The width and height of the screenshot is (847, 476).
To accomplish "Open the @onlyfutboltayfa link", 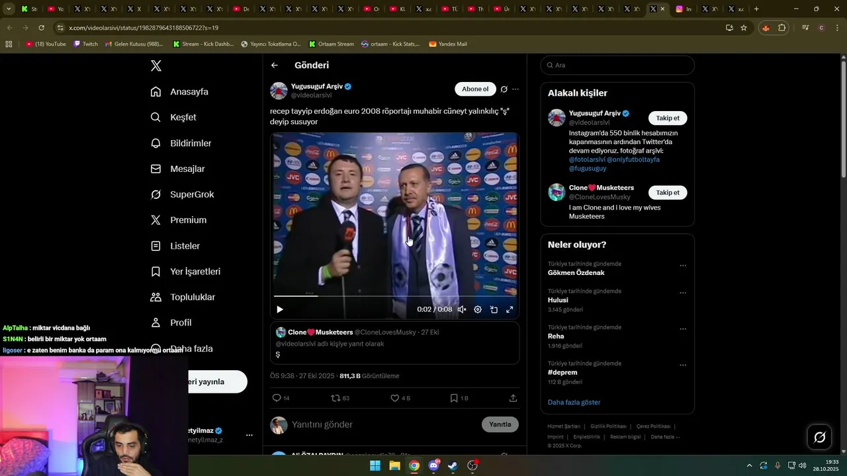I will tap(633, 159).
